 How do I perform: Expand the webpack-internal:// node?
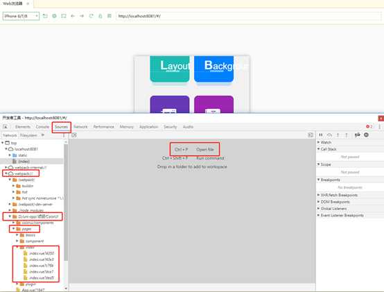[6, 167]
